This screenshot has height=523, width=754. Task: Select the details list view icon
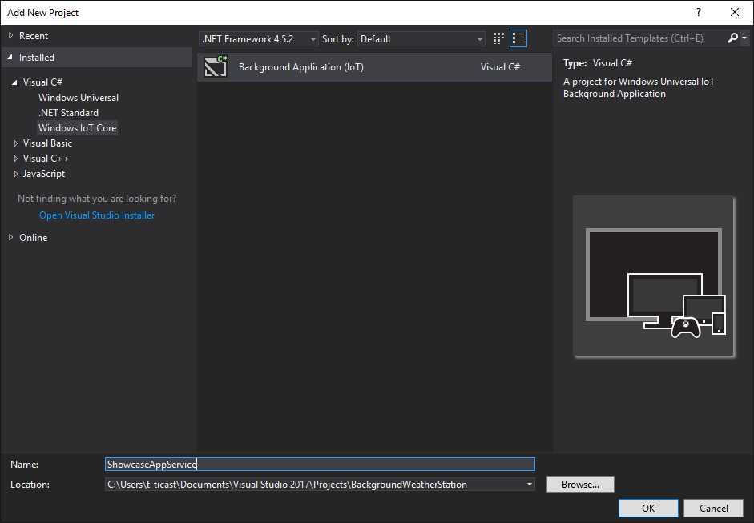518,38
